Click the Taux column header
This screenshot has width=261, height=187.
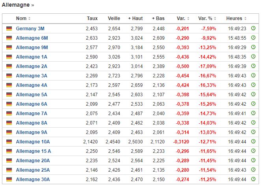coord(92,18)
